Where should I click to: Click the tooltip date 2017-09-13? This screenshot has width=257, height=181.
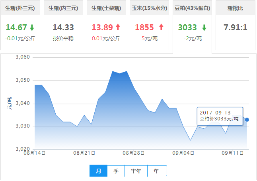click(x=215, y=113)
